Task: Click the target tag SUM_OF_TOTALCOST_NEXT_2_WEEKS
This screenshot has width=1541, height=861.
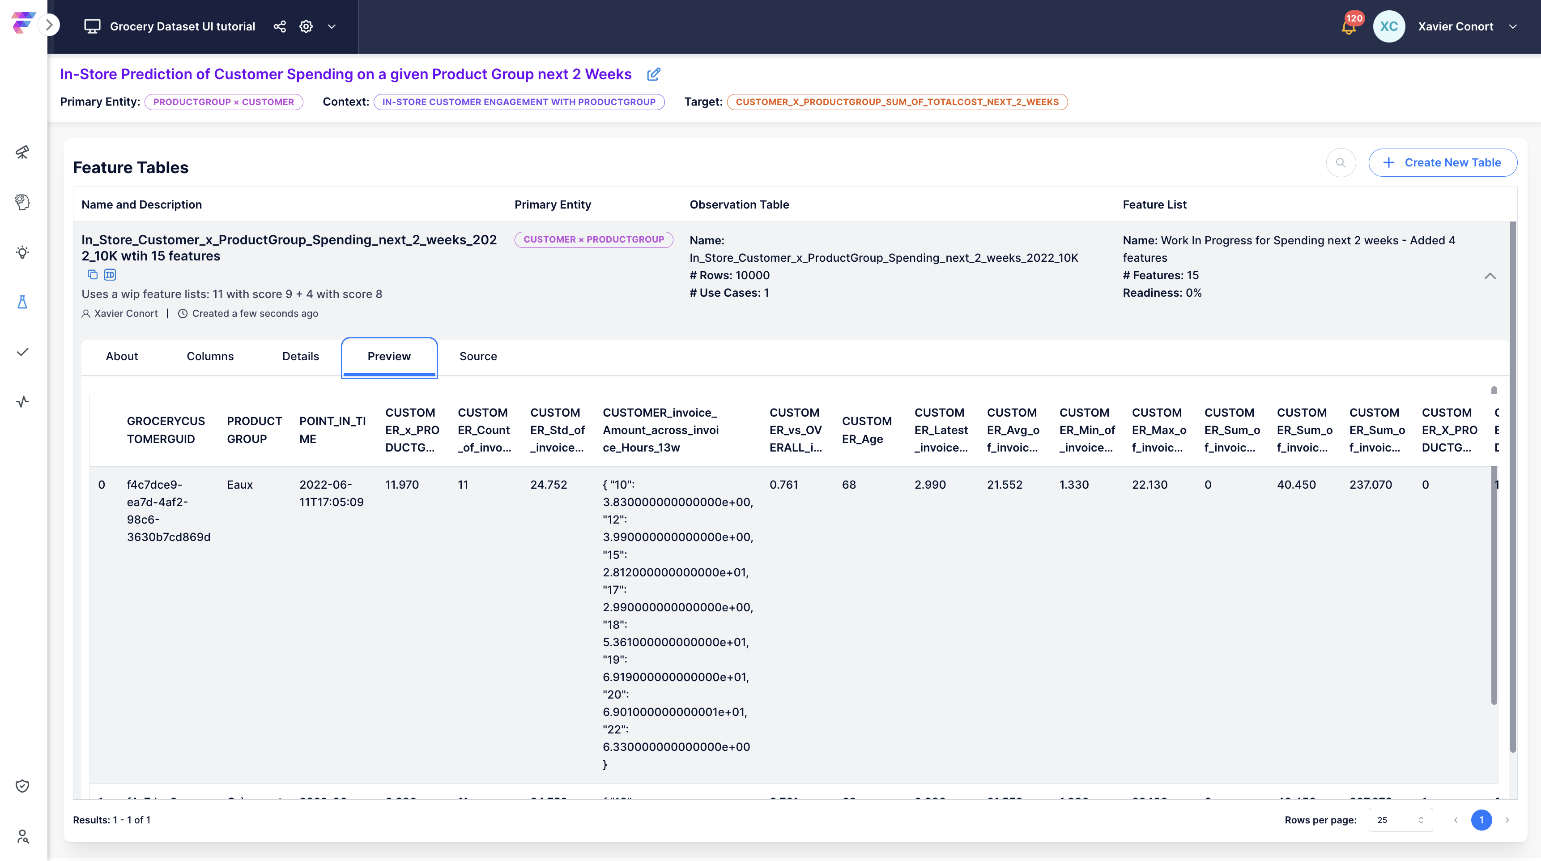Action: pos(897,102)
